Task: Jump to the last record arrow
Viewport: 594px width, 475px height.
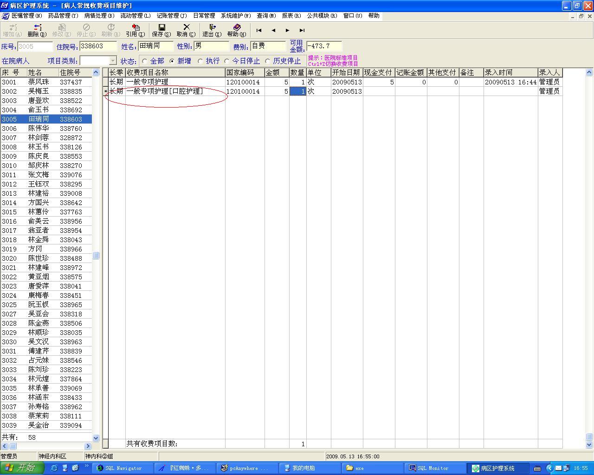Action: point(302,31)
